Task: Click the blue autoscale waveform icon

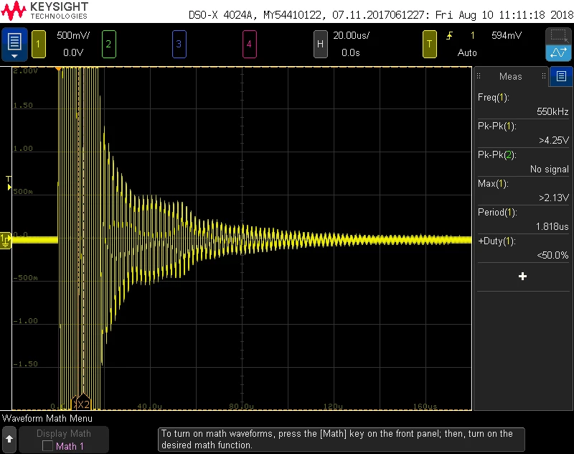Action: pyautogui.click(x=558, y=53)
